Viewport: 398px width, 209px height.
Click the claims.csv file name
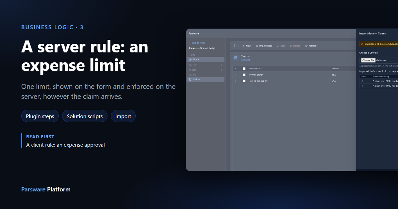(381, 60)
